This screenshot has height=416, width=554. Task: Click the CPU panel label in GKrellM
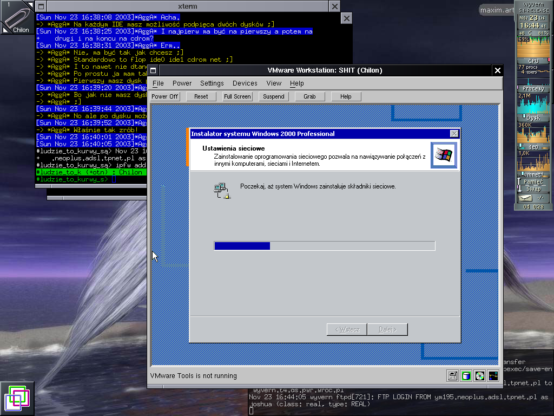[533, 61]
